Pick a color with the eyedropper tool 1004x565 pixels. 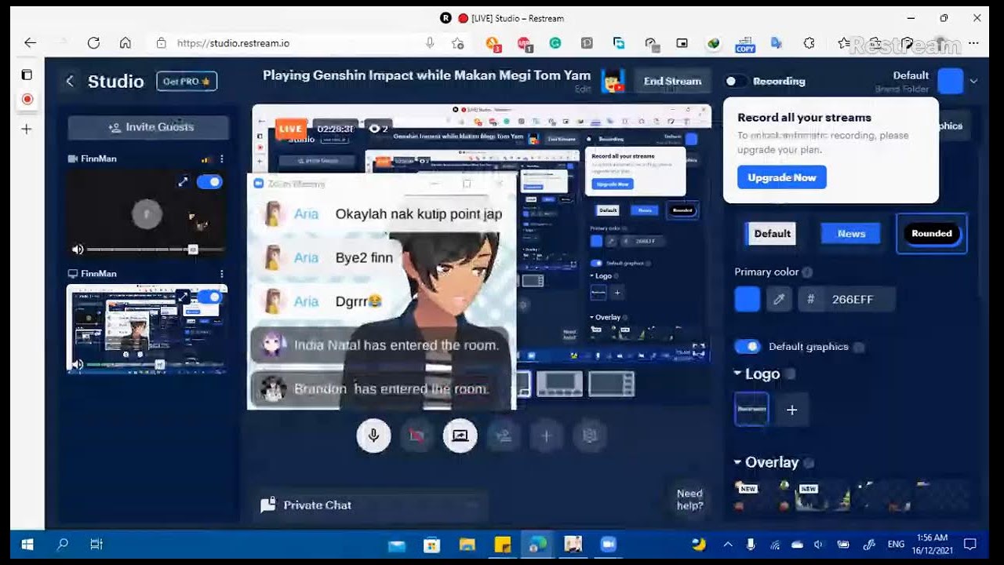pos(779,299)
